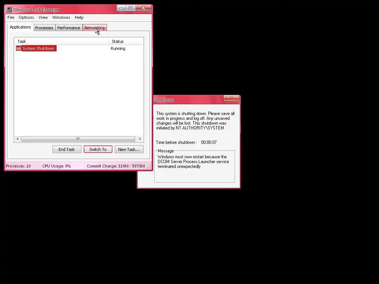Click the Time before shutdown countdown value
This screenshot has width=379, height=284.
(209, 142)
